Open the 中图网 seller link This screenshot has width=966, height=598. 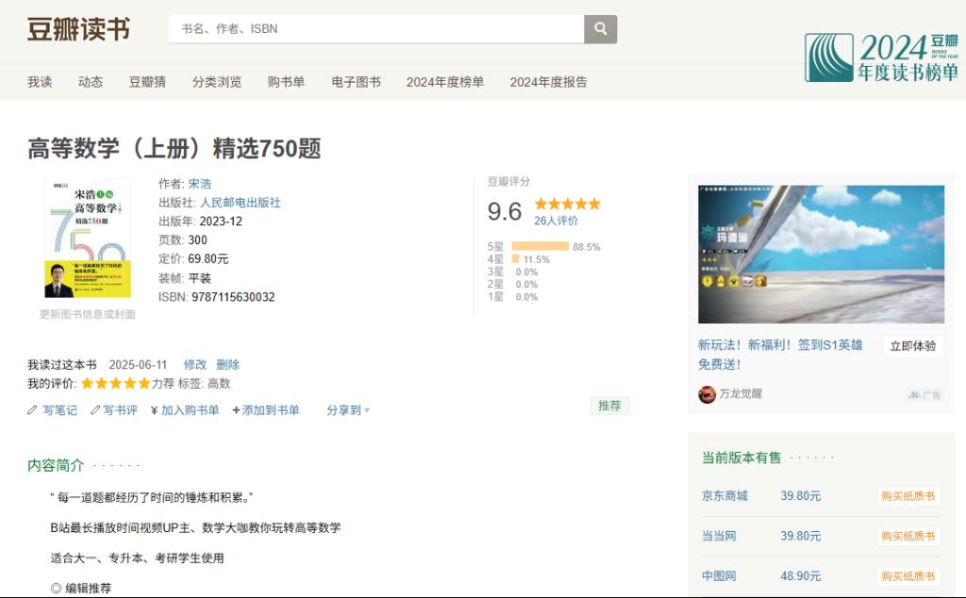[x=719, y=575]
